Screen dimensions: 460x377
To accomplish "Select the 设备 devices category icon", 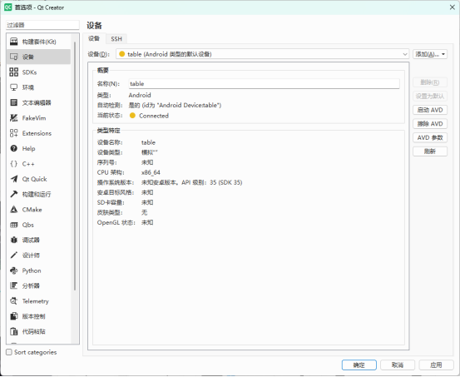I will tap(14, 57).
